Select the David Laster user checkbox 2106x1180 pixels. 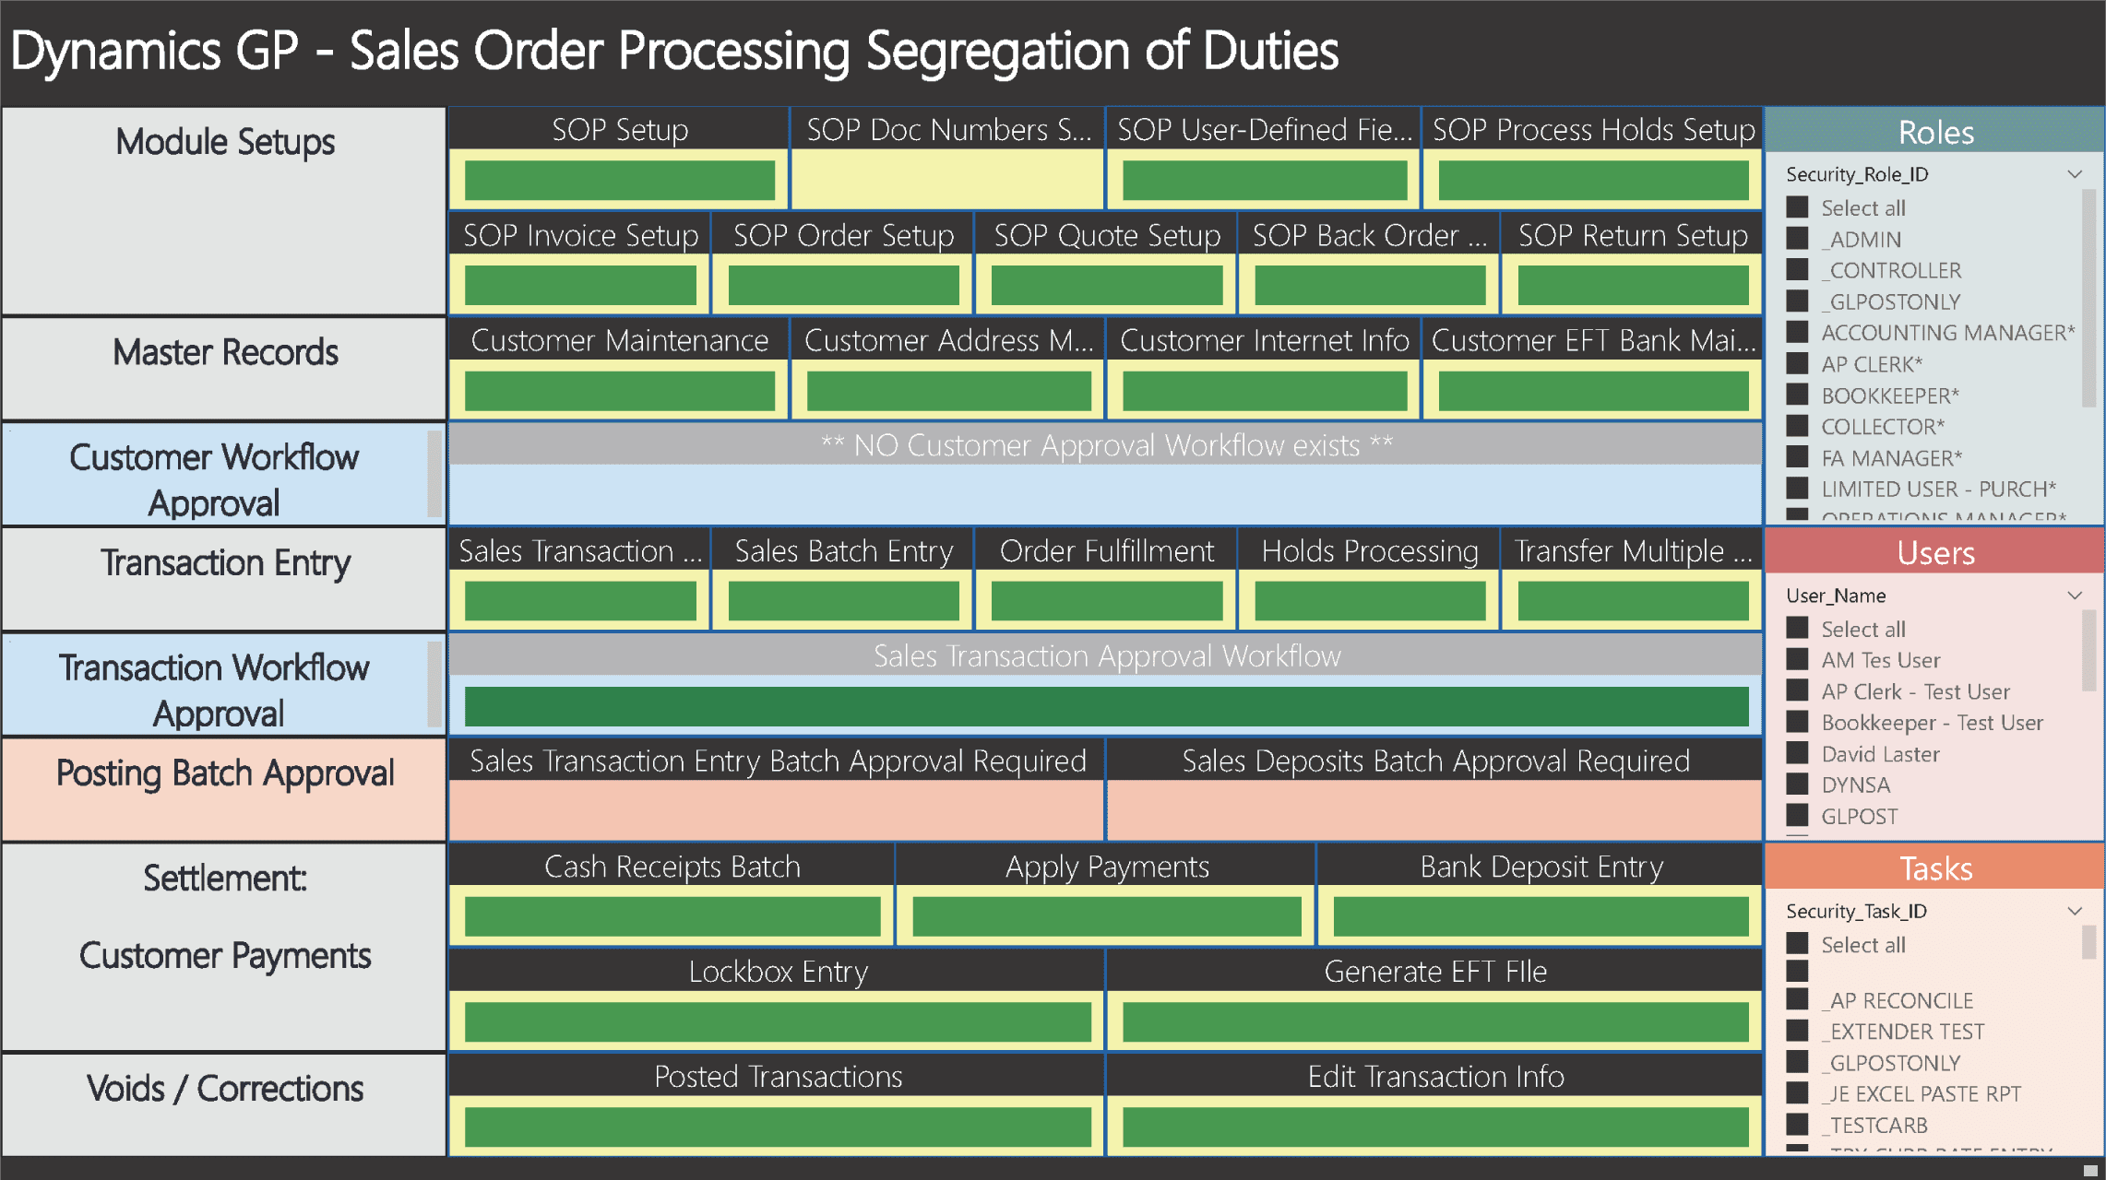tap(1797, 753)
